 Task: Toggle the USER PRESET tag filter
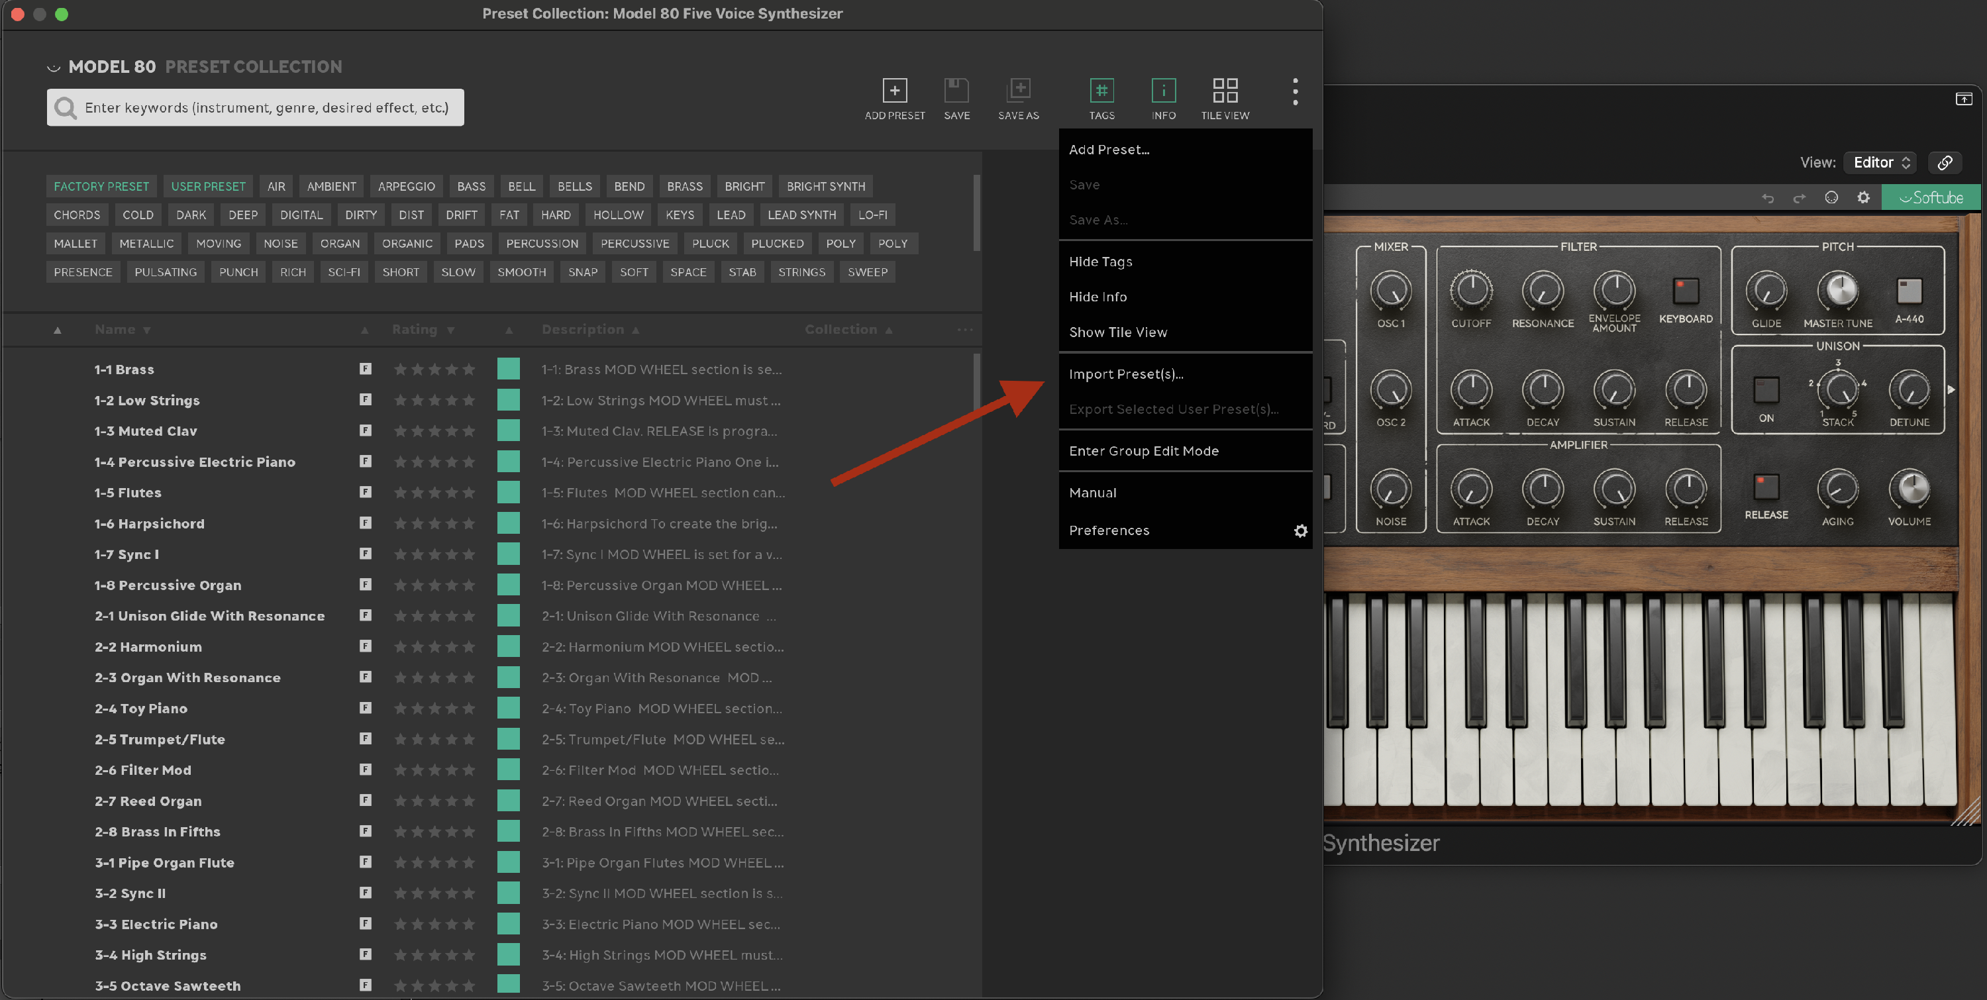coord(208,187)
